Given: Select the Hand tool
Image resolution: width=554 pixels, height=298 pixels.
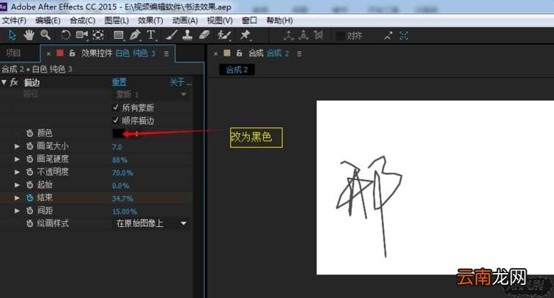Looking at the screenshot, I should 29,35.
